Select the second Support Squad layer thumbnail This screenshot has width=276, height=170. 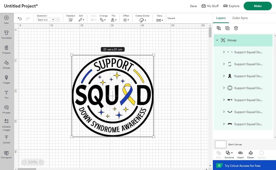click(x=230, y=64)
